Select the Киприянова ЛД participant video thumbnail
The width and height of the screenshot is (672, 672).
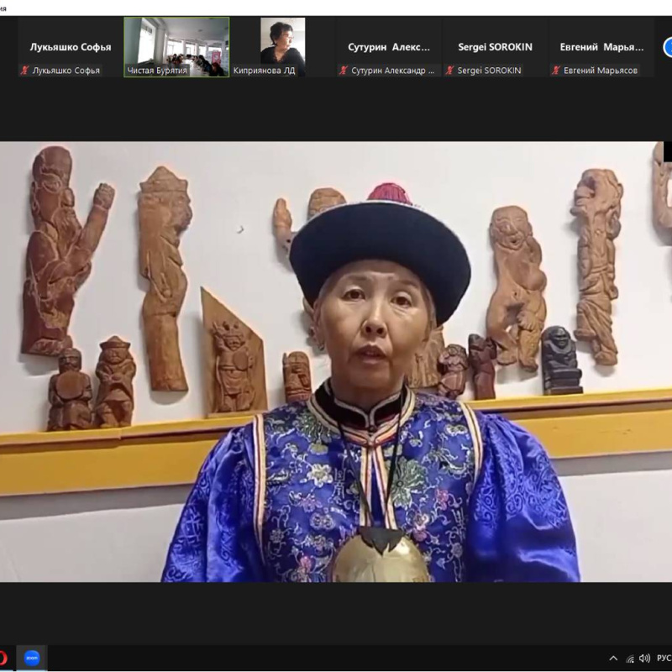coord(282,40)
